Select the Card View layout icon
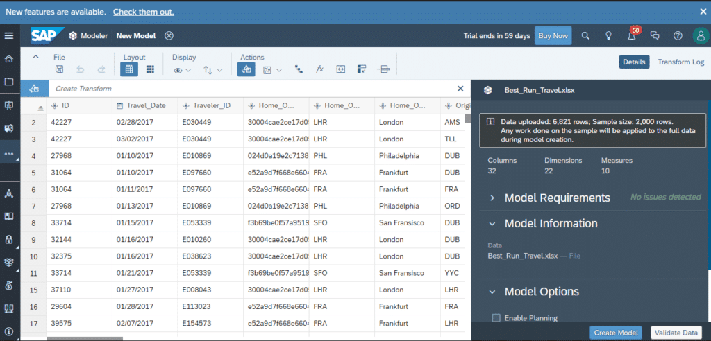This screenshot has height=341, width=711. 150,69
